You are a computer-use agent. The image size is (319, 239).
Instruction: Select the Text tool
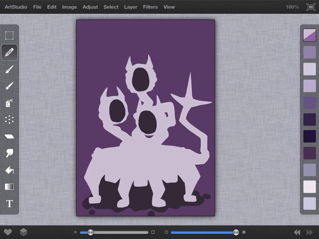tap(9, 204)
